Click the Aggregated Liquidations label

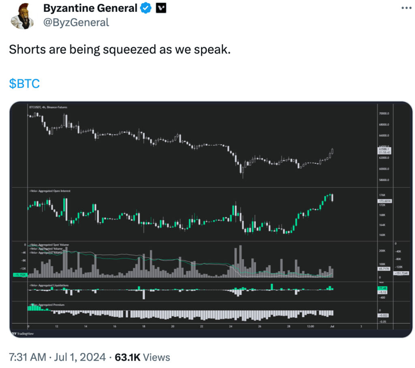pyautogui.click(x=49, y=285)
